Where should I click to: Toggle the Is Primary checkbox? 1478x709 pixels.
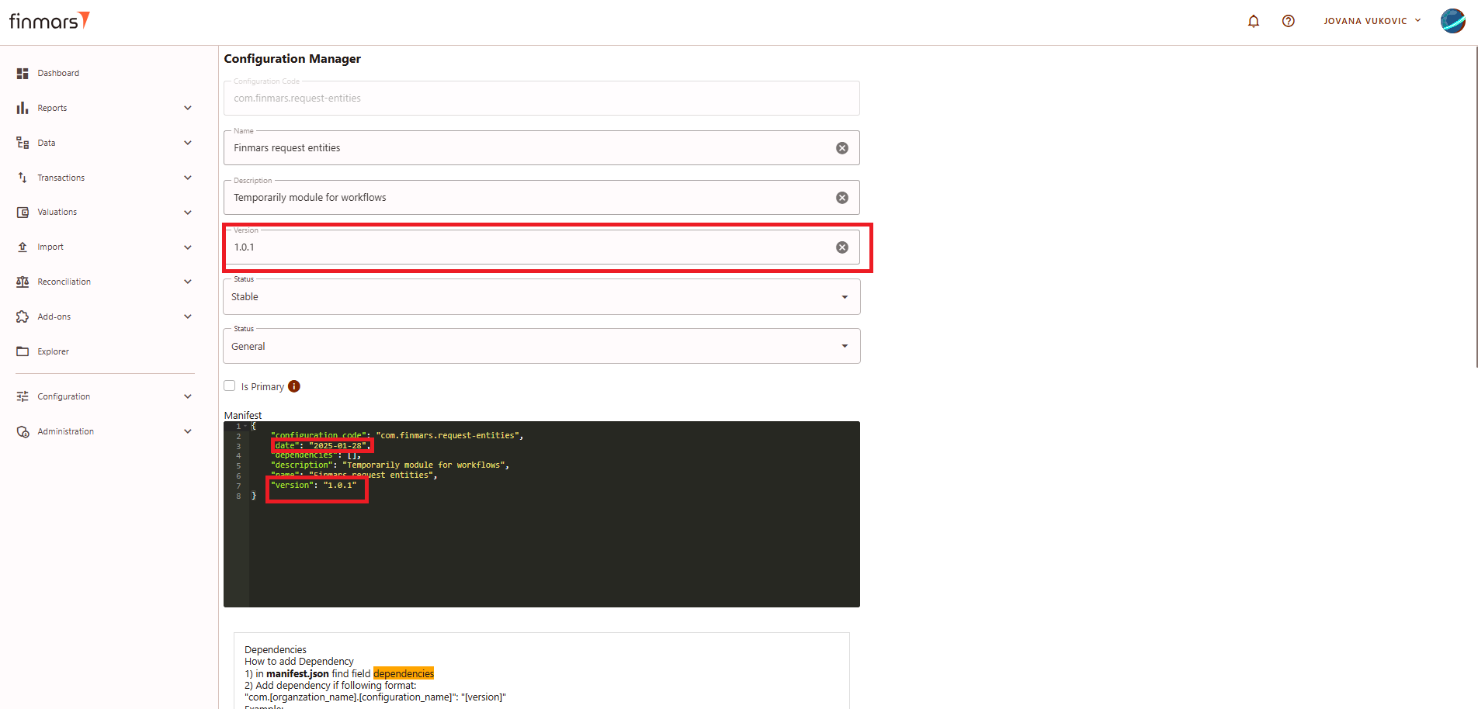point(230,386)
